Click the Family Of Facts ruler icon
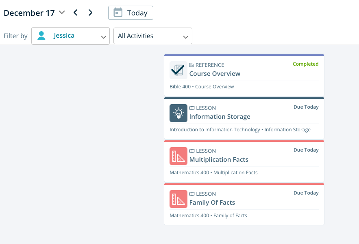The image size is (359, 244). point(178,199)
